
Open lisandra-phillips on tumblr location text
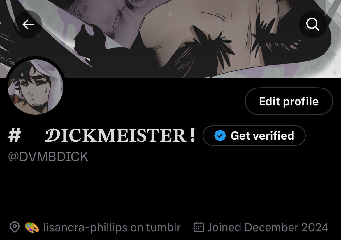(112, 227)
